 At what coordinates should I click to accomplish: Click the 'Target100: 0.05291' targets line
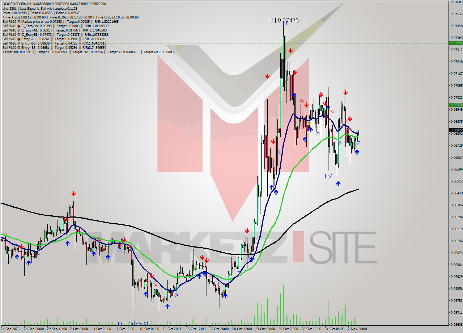point(88,52)
